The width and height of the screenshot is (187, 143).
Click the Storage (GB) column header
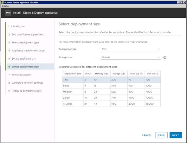[x=119, y=74]
